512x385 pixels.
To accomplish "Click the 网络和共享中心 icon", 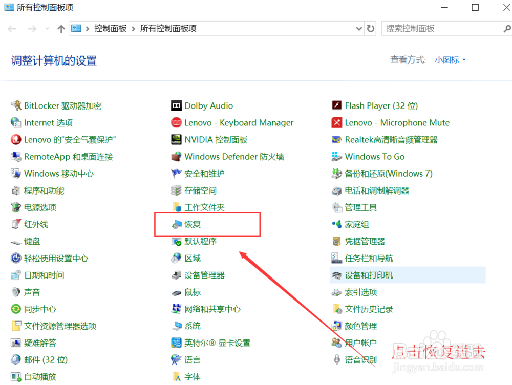I will pos(176,309).
